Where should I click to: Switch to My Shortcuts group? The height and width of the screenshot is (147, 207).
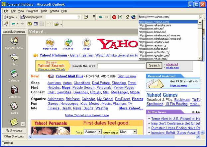click(14, 130)
